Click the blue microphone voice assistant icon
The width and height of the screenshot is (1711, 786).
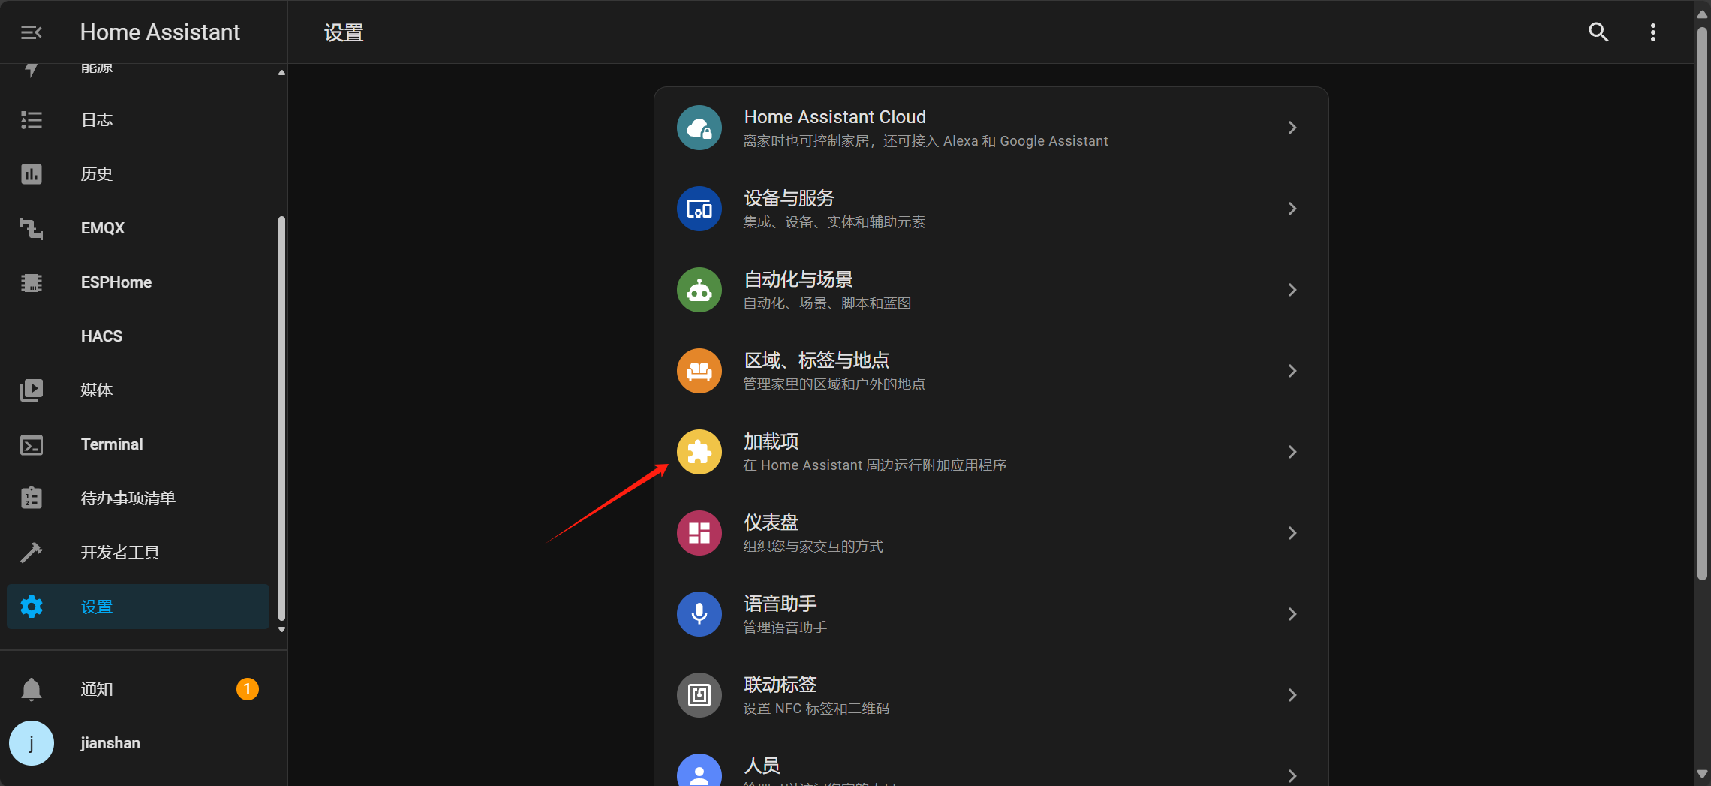[x=699, y=614]
